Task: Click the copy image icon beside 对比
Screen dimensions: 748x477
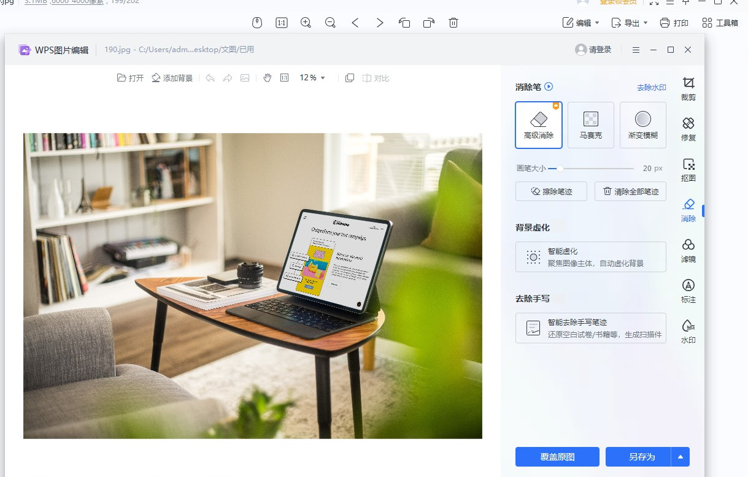Action: [350, 78]
